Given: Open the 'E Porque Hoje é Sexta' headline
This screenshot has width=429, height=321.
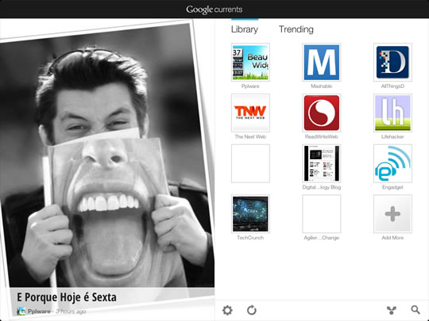Looking at the screenshot, I should 67,297.
